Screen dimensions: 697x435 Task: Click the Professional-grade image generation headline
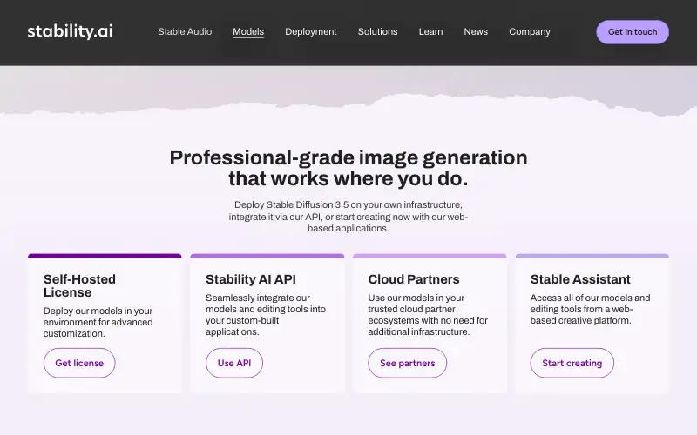(x=348, y=168)
